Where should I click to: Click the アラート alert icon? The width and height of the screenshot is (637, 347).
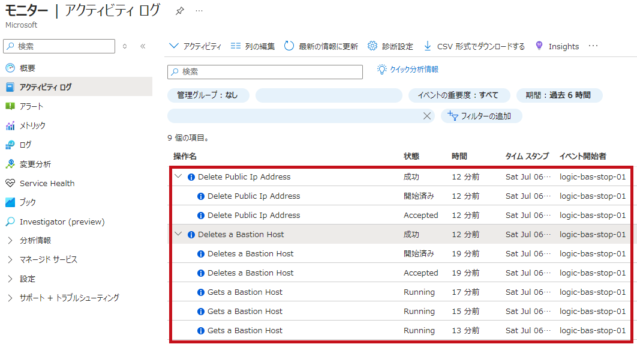coord(10,106)
